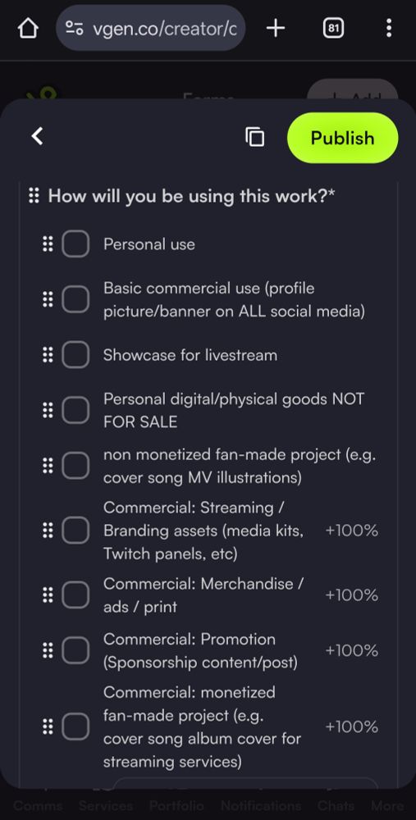The width and height of the screenshot is (416, 820).
Task: Check the Personal use option
Action: [x=75, y=244]
